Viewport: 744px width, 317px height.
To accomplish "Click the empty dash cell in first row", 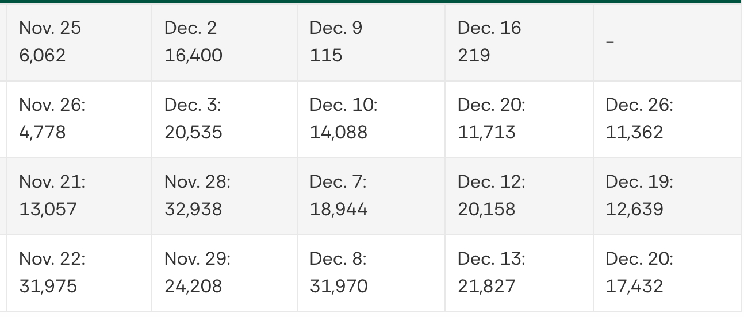I will click(x=612, y=41).
